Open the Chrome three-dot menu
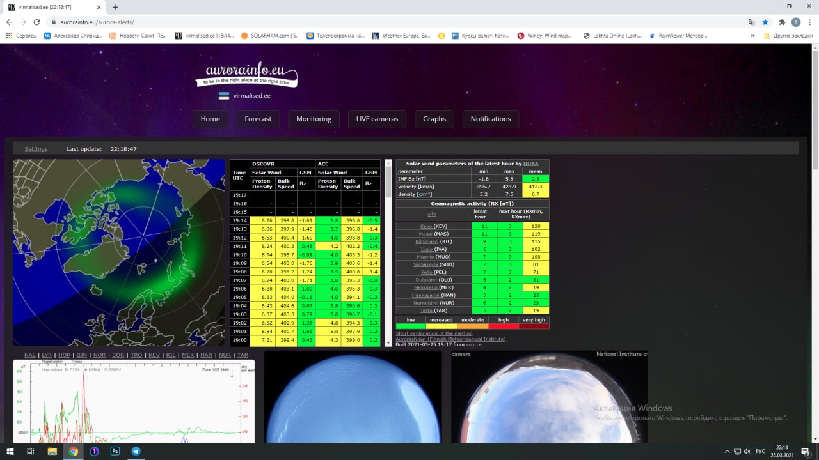 [809, 22]
